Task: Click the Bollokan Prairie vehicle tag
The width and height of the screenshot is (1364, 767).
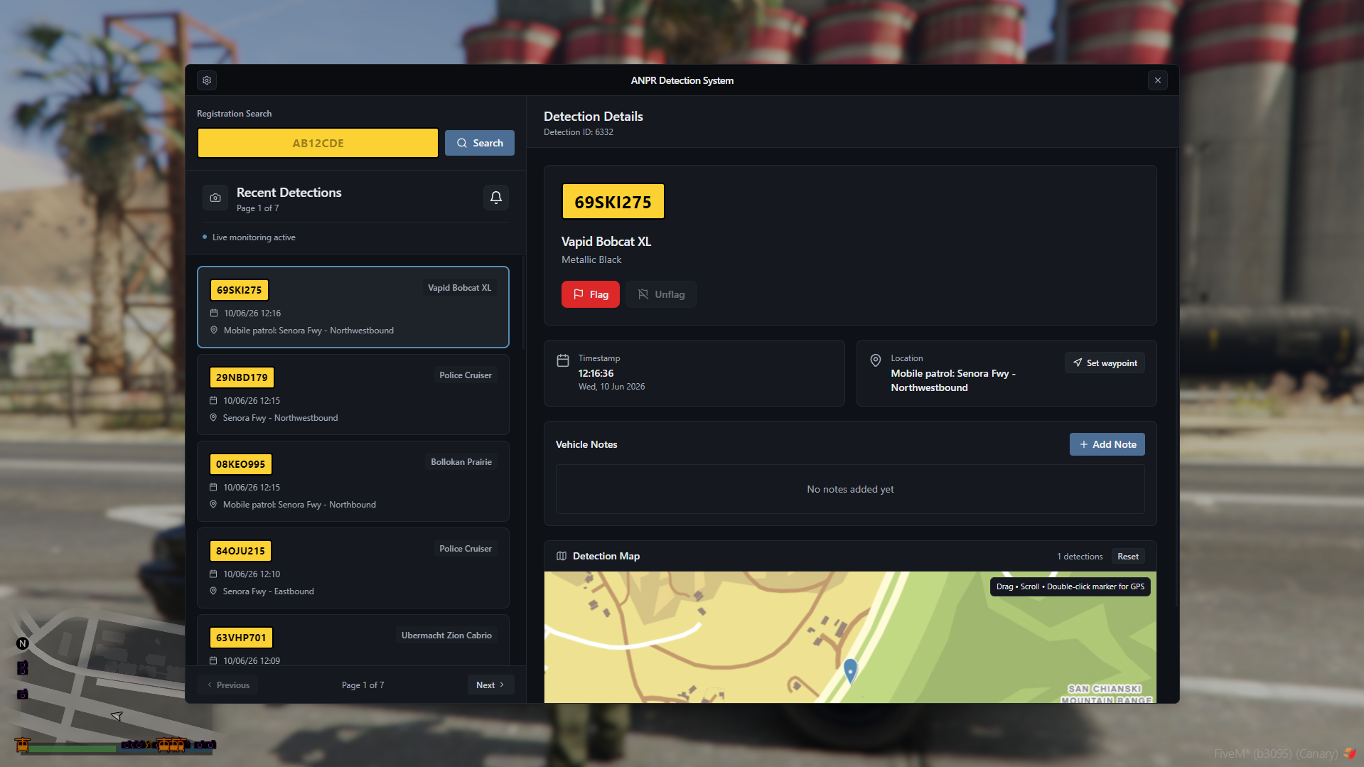Action: click(461, 462)
